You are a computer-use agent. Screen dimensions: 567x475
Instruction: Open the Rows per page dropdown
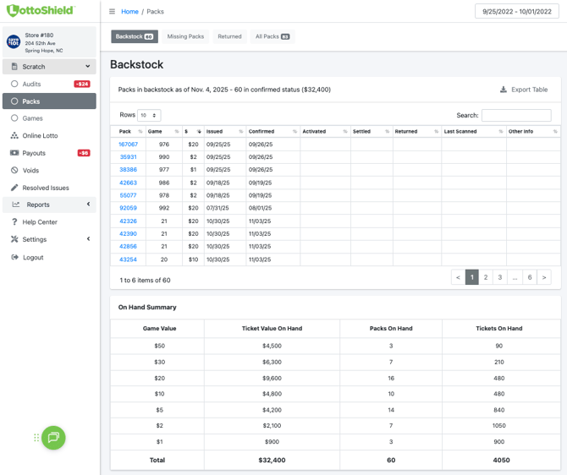(149, 115)
